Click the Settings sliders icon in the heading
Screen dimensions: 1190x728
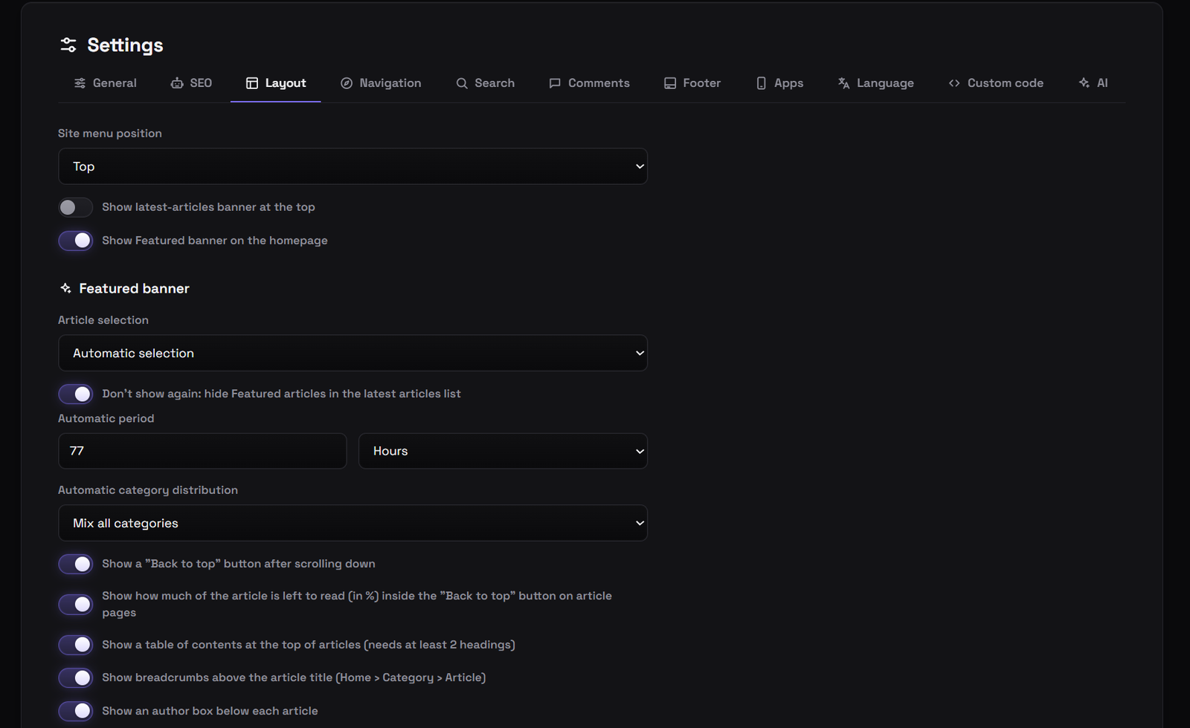pyautogui.click(x=68, y=45)
